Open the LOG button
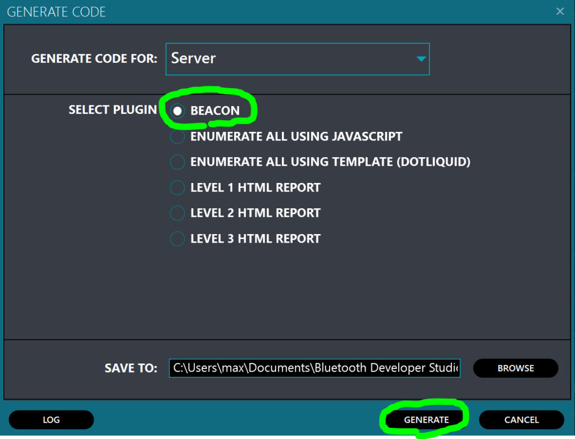The height and width of the screenshot is (439, 575). [51, 419]
